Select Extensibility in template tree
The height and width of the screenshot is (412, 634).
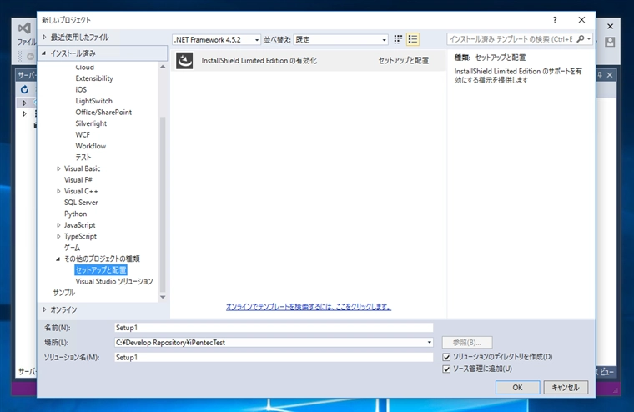94,78
